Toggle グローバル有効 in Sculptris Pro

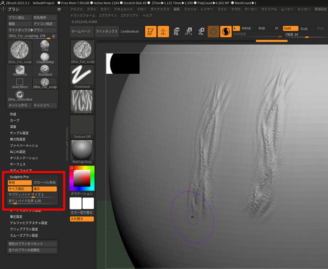(45, 183)
